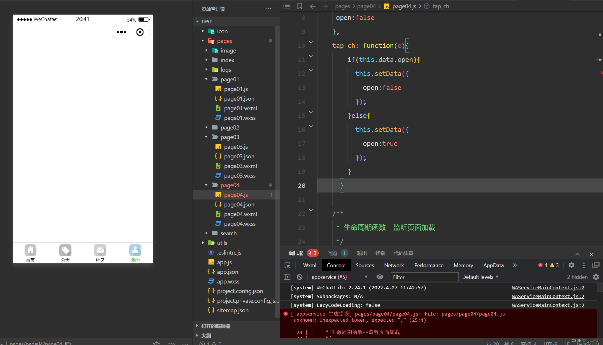The image size is (603, 345).
Task: Click the yellow warning count badge
Action: coord(554,265)
